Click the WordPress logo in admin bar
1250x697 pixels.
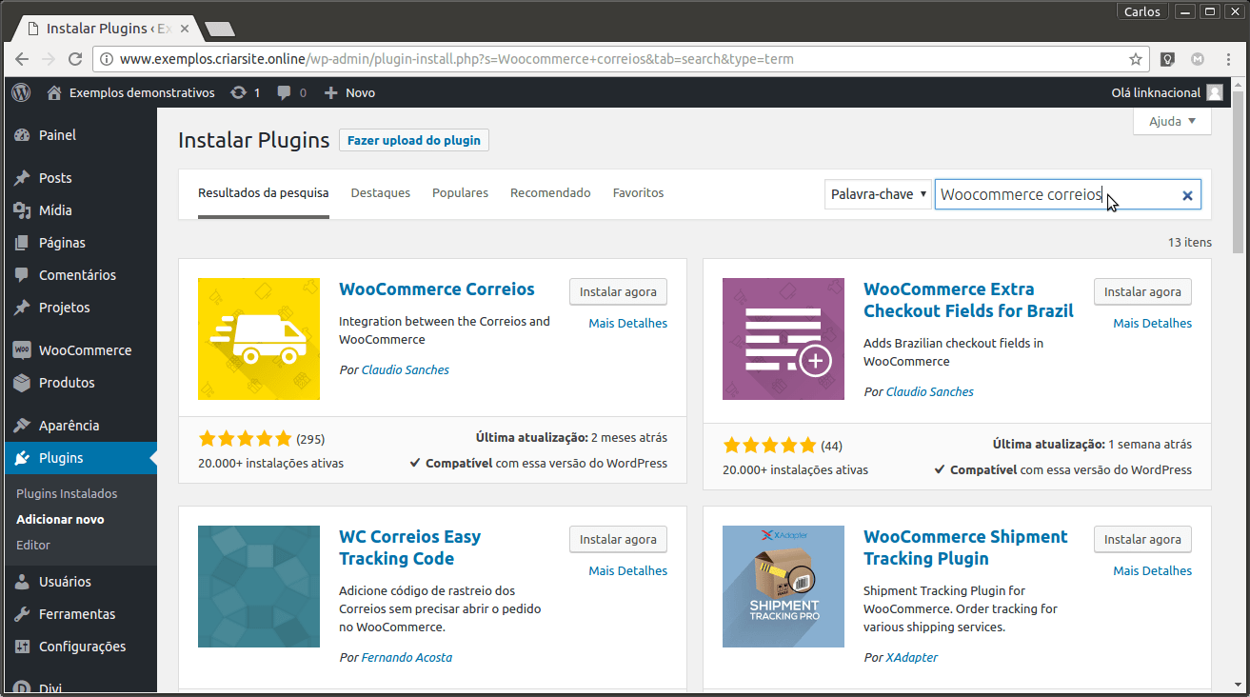(21, 92)
